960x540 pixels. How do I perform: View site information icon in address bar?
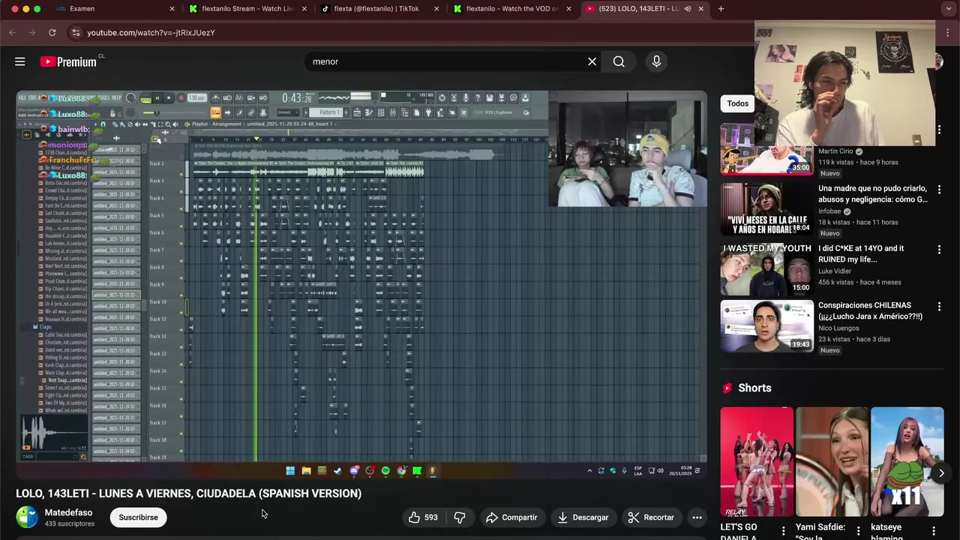pos(75,33)
